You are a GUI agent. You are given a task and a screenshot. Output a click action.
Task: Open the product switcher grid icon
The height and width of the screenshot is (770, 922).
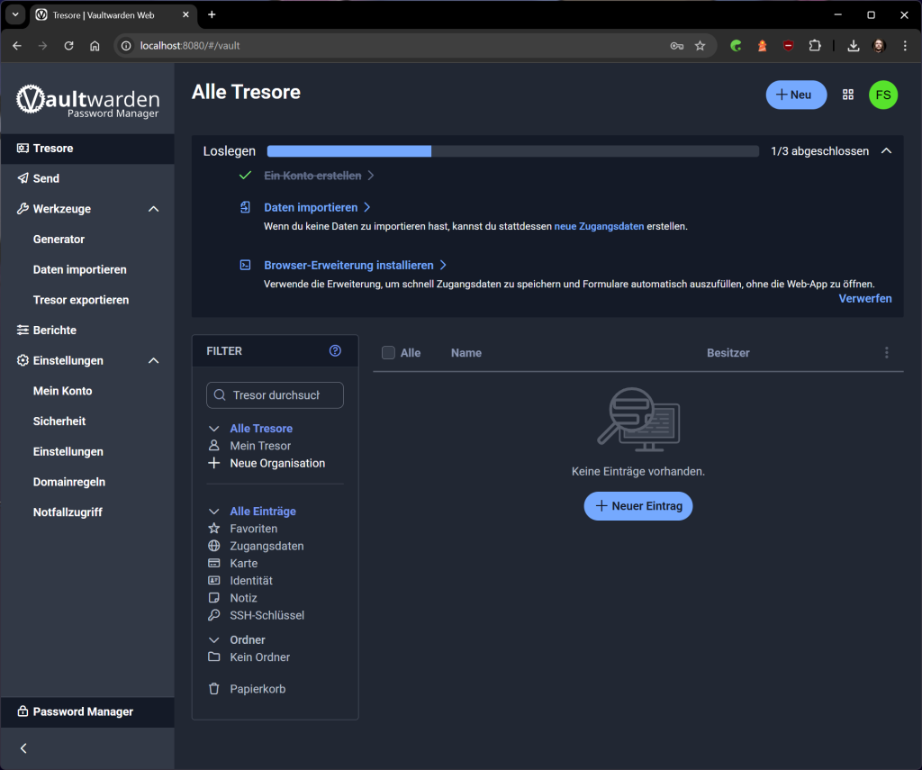[x=847, y=95]
